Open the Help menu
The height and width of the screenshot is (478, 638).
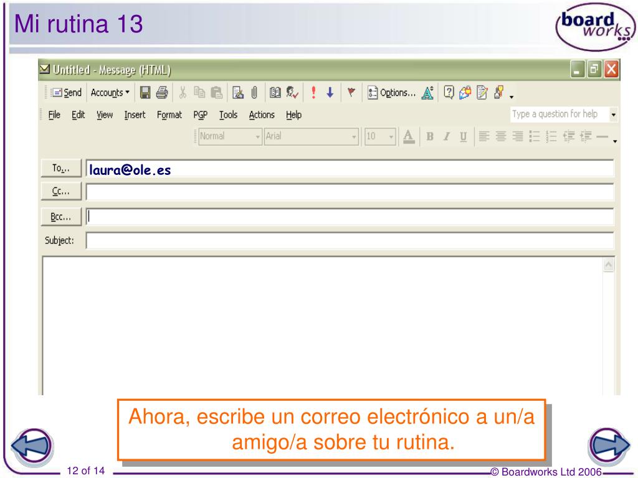coord(294,115)
